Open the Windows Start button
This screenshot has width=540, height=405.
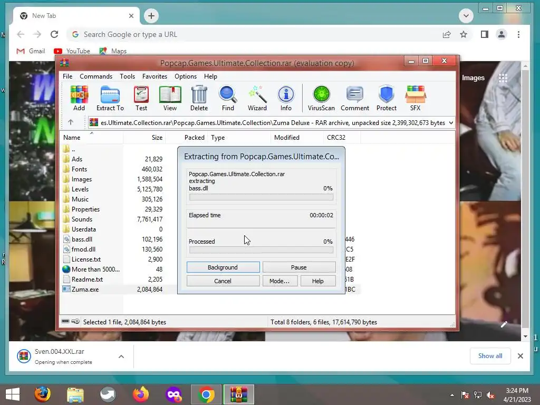pos(13,394)
